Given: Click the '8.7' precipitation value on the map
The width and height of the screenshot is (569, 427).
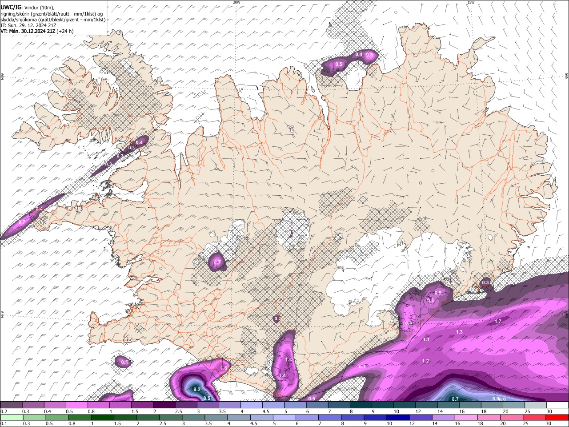Looking at the screenshot, I should pos(455,399).
